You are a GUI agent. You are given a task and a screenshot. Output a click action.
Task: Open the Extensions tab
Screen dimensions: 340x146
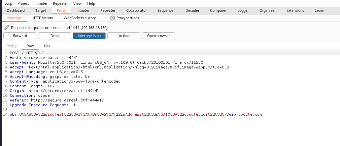(x=295, y=10)
